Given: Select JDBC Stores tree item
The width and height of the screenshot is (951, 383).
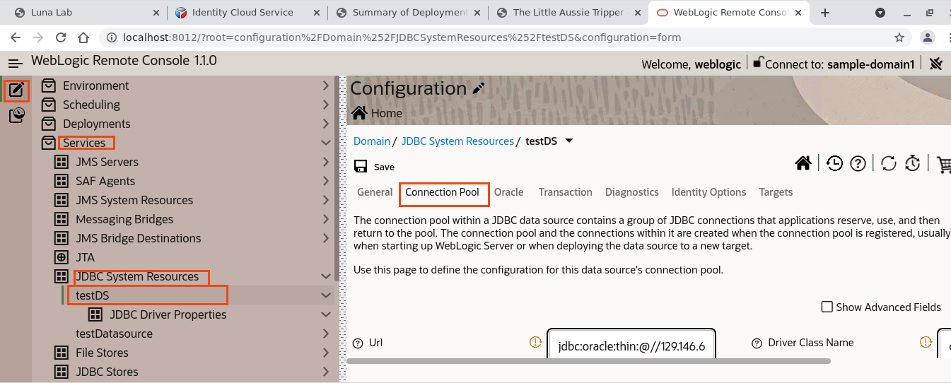Looking at the screenshot, I should (x=107, y=372).
